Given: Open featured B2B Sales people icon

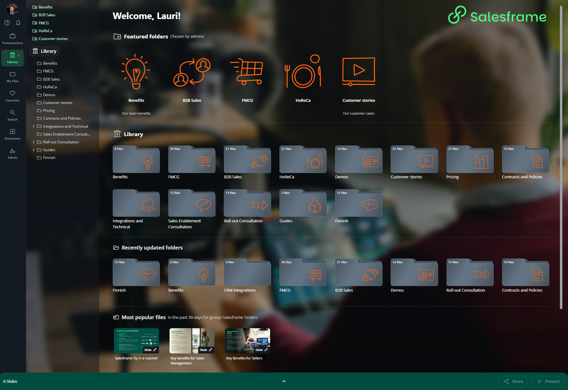Looking at the screenshot, I should [192, 72].
